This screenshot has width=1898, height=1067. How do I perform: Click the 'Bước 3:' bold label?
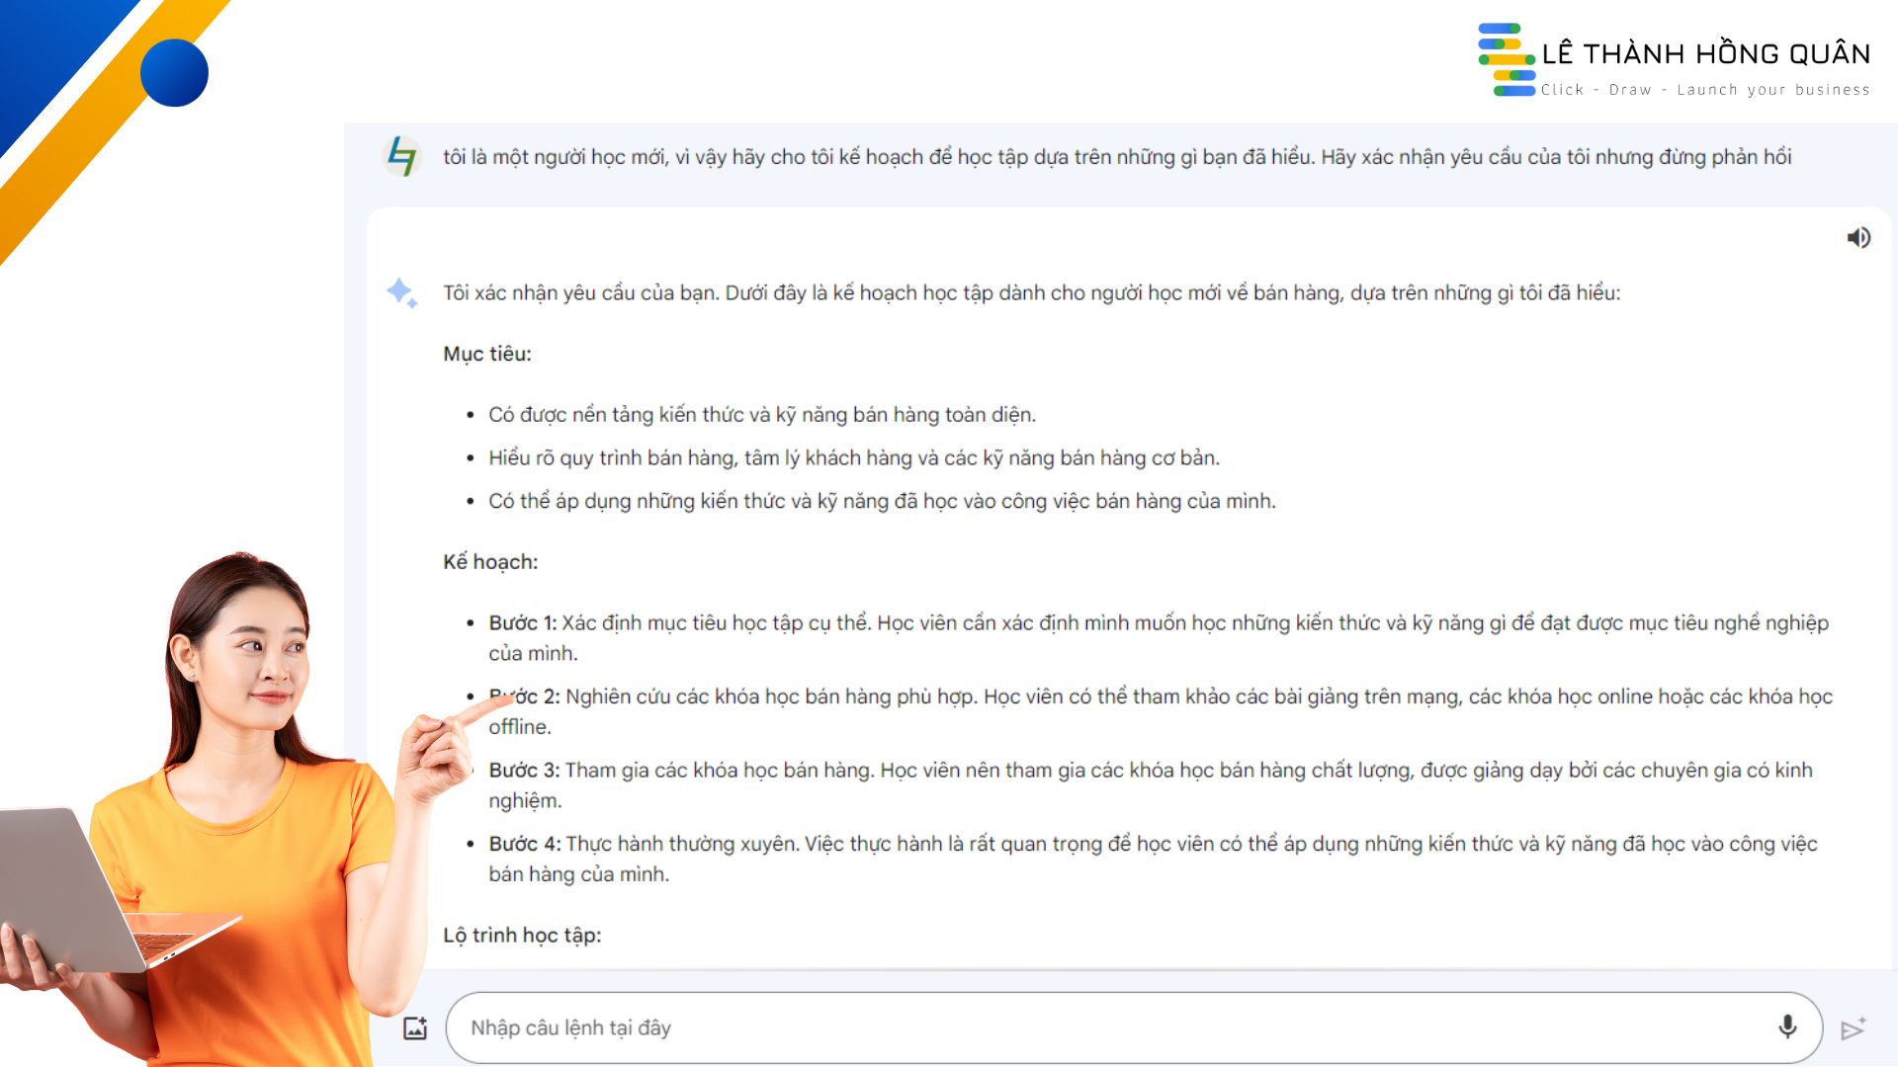coord(524,771)
